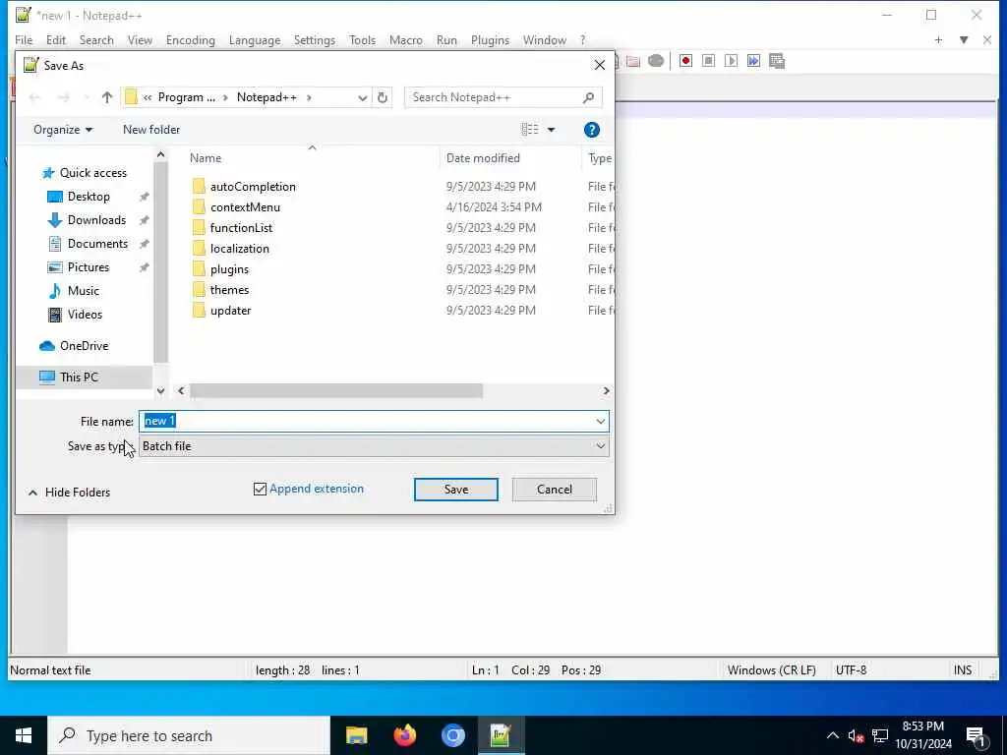Viewport: 1007px width, 755px height.
Task: Open the File menu
Action: coord(24,39)
